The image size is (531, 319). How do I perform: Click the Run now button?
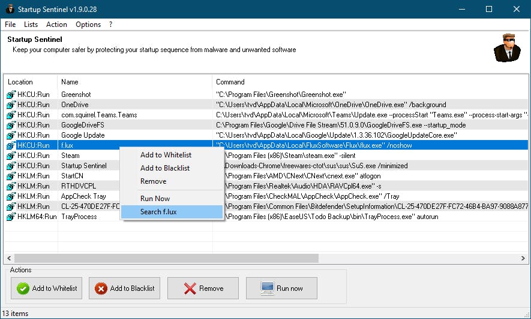281,288
